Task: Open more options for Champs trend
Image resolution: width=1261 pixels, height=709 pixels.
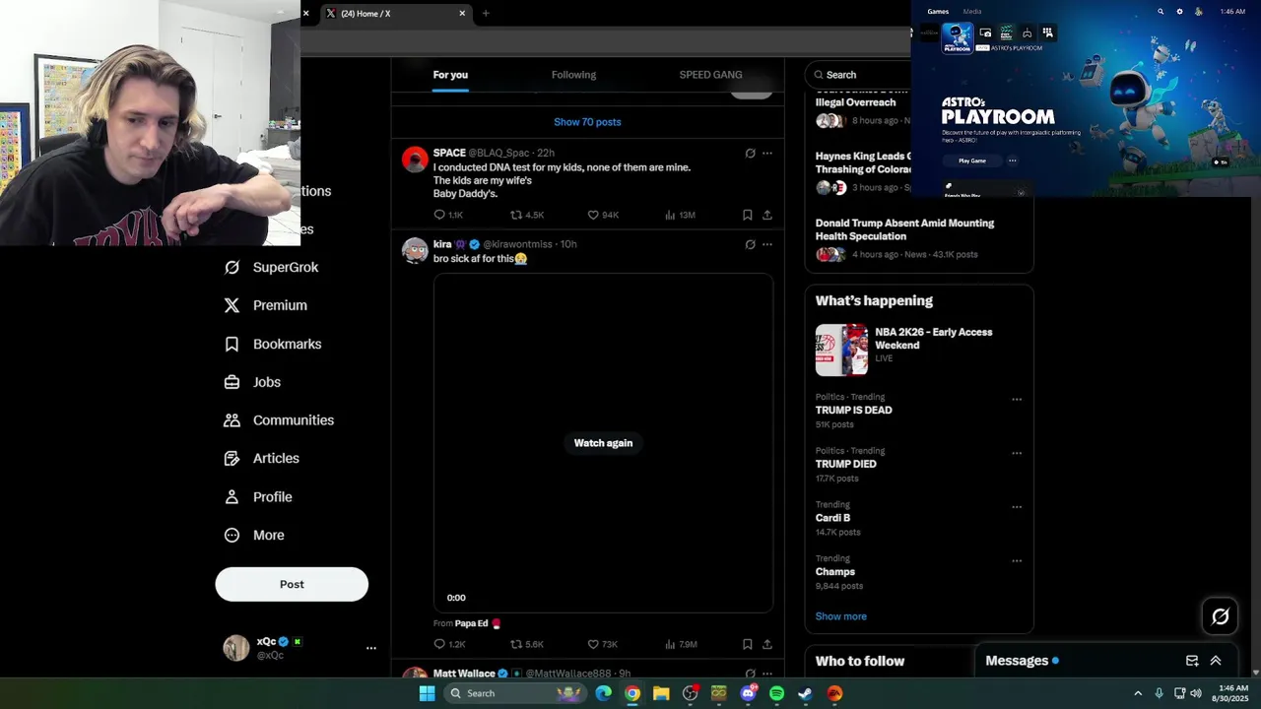Action: point(1017,561)
